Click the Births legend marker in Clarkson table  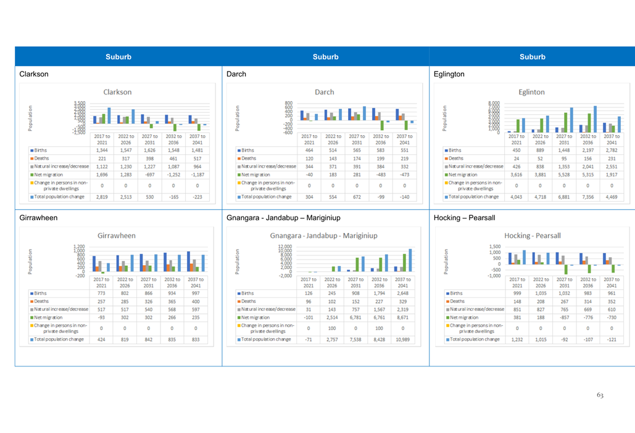(31, 150)
